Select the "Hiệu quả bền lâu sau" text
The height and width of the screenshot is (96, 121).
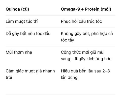click(81, 71)
